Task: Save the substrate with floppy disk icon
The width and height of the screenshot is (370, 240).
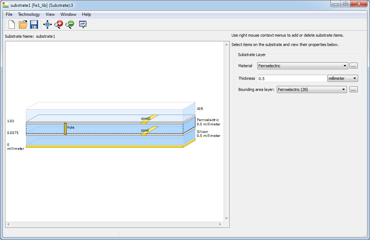Action: [34, 24]
